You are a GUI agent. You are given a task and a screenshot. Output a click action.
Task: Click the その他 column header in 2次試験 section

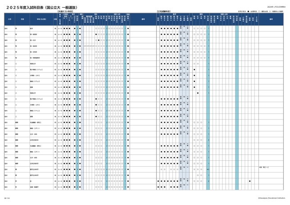pos(256,19)
